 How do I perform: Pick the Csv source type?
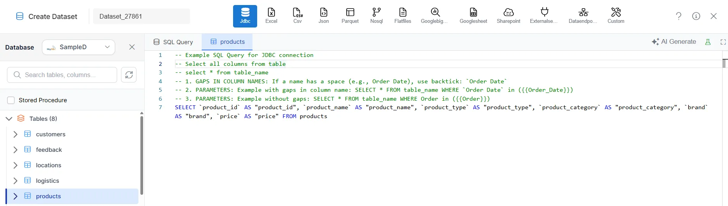point(297,16)
